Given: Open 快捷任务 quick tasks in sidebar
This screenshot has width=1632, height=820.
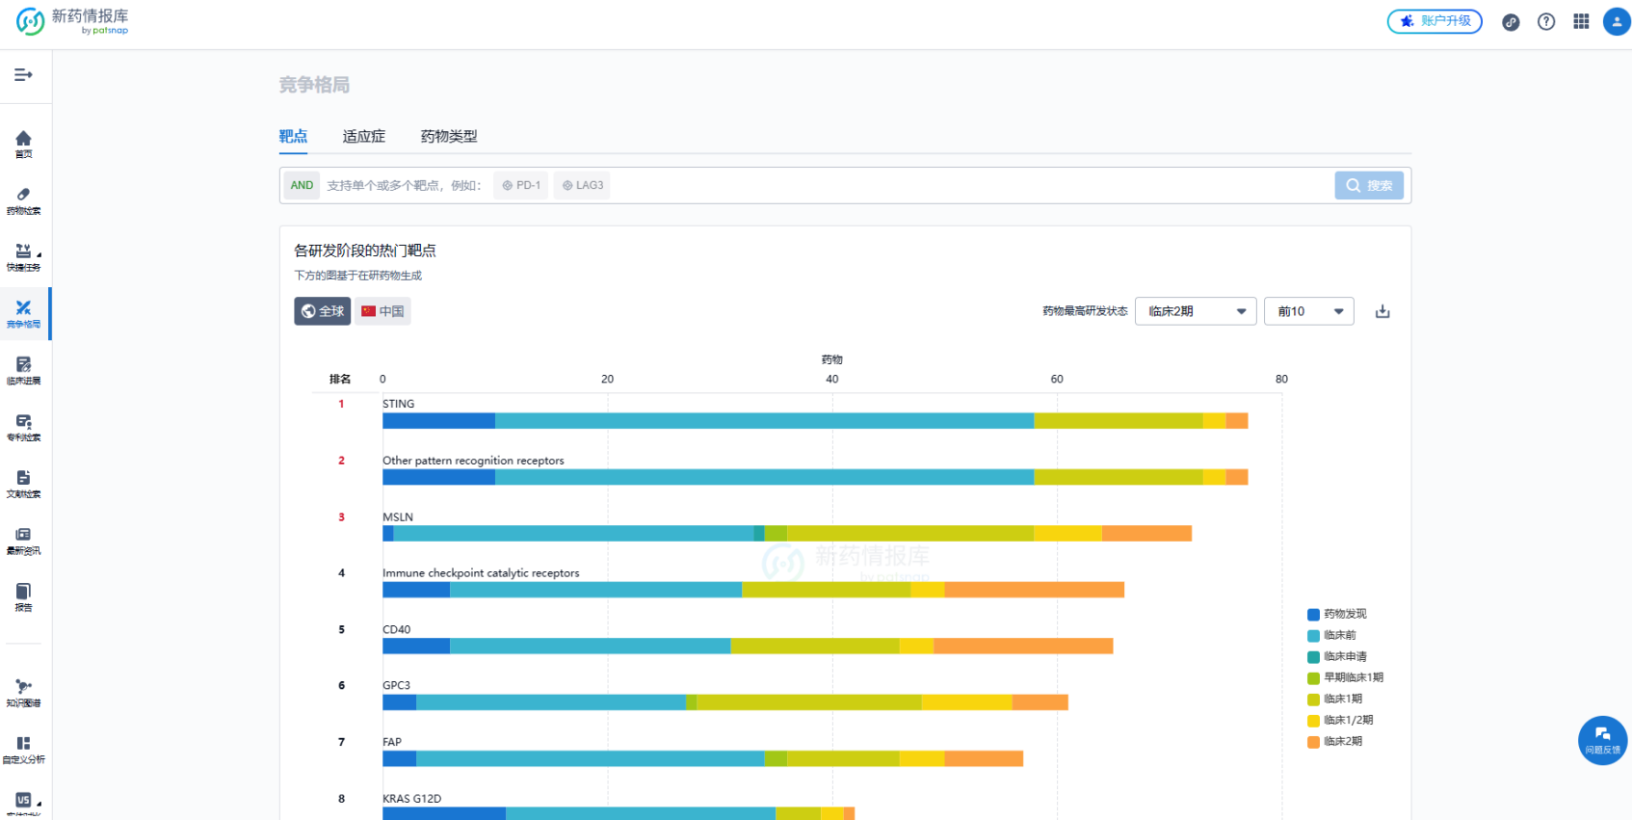Looking at the screenshot, I should [24, 257].
